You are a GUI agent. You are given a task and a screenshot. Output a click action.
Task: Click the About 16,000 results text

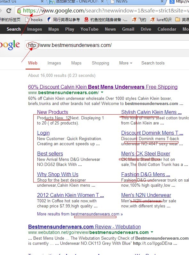point(62,75)
